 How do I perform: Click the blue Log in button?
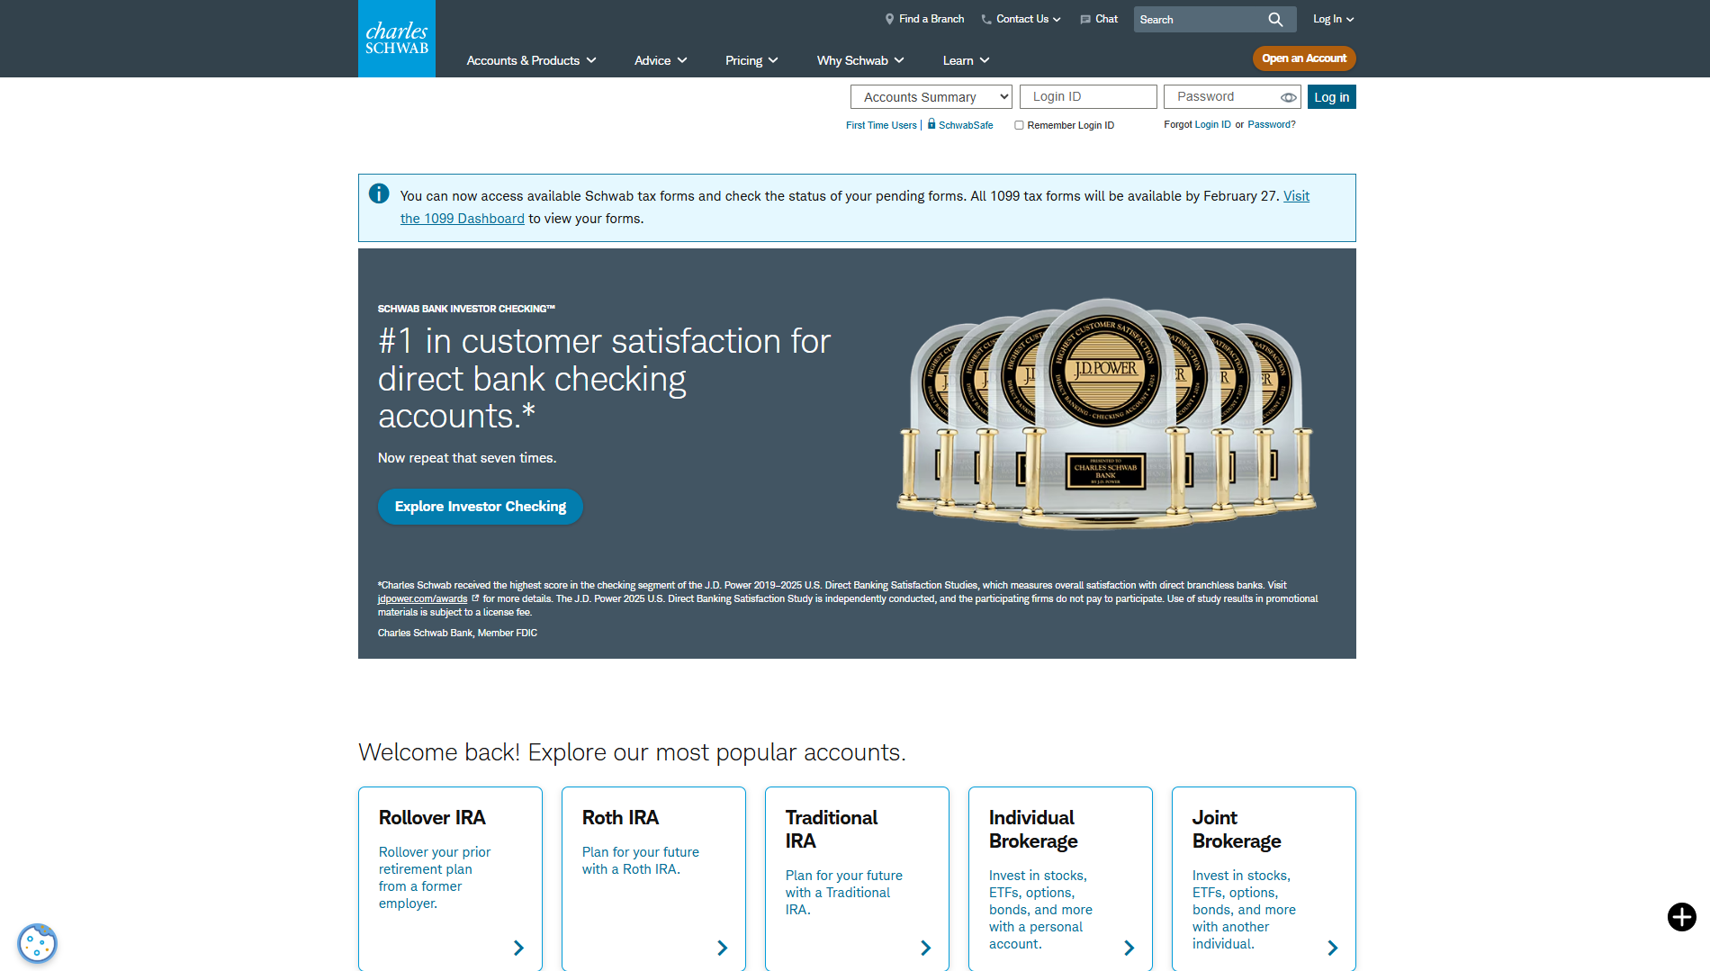[x=1331, y=97]
